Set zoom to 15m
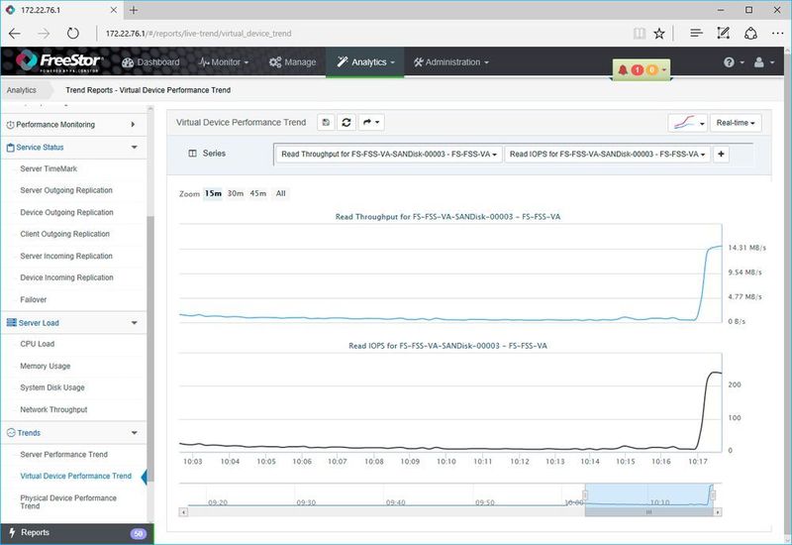 (x=213, y=193)
